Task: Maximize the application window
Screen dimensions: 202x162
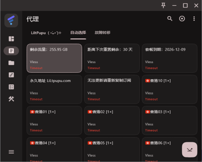Action: [x=185, y=6]
